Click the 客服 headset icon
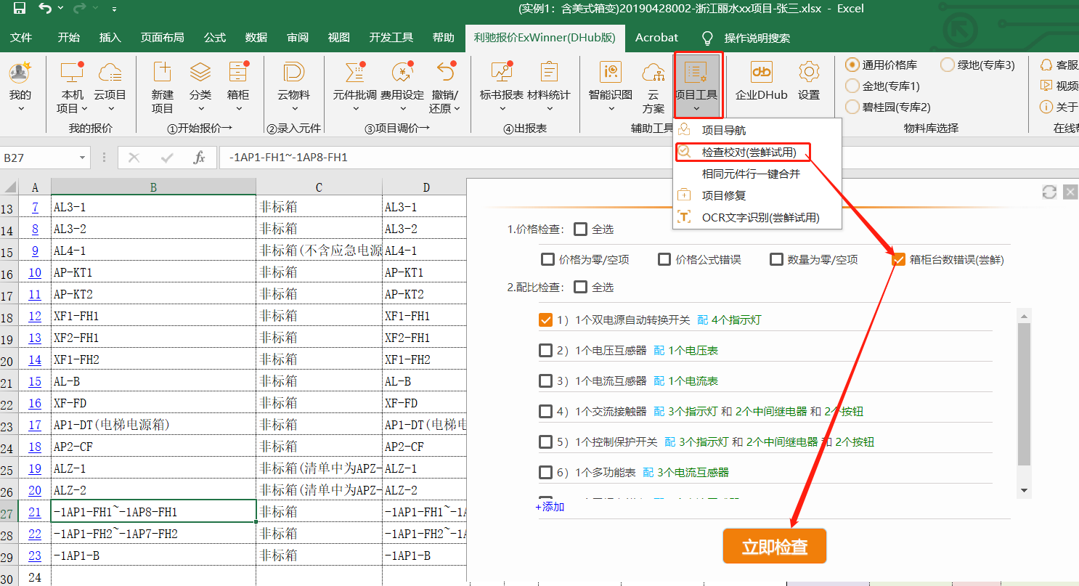This screenshot has width=1079, height=586. (1046, 65)
